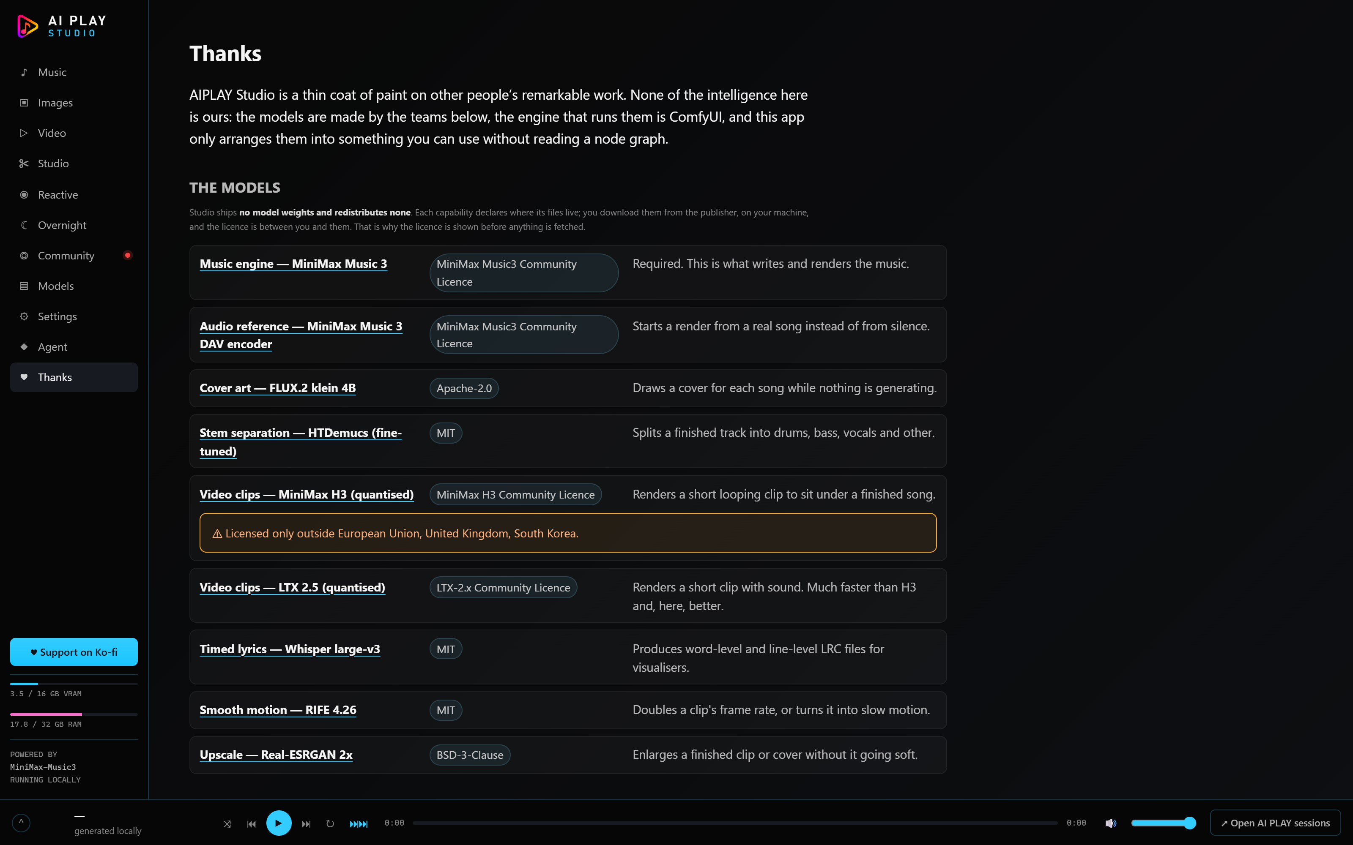The width and height of the screenshot is (1353, 845).
Task: Skip to the next track
Action: coord(306,823)
